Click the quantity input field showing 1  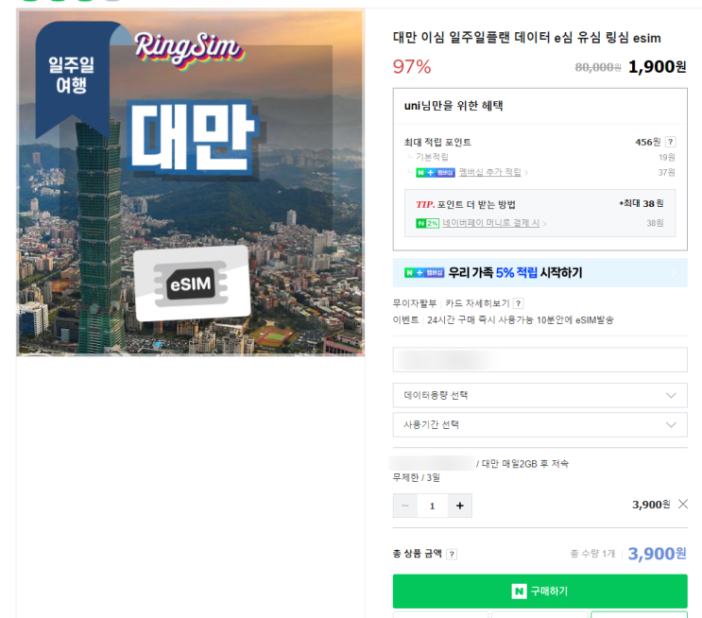pos(433,506)
